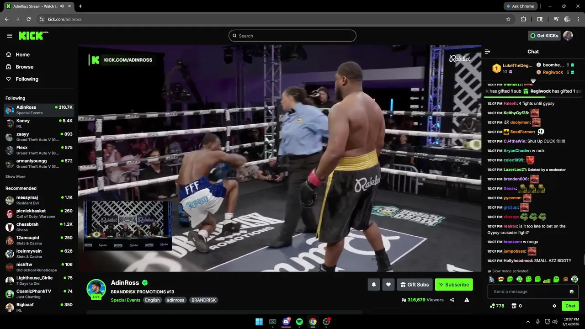Click the chat scrollbar
Screen dimensions: 585x329
pos(583,260)
